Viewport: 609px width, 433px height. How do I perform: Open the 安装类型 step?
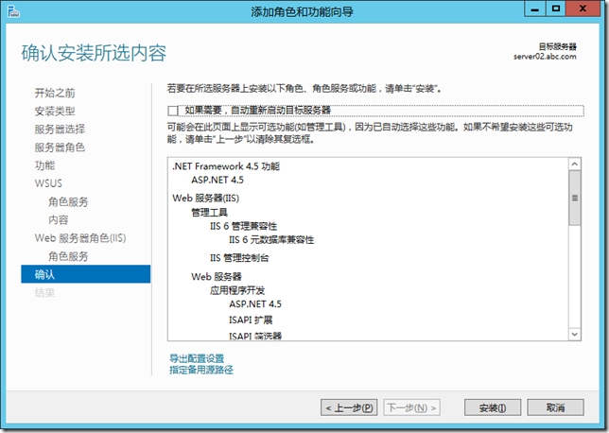pyautogui.click(x=55, y=111)
